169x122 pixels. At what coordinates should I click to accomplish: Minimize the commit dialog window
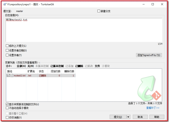144,4
